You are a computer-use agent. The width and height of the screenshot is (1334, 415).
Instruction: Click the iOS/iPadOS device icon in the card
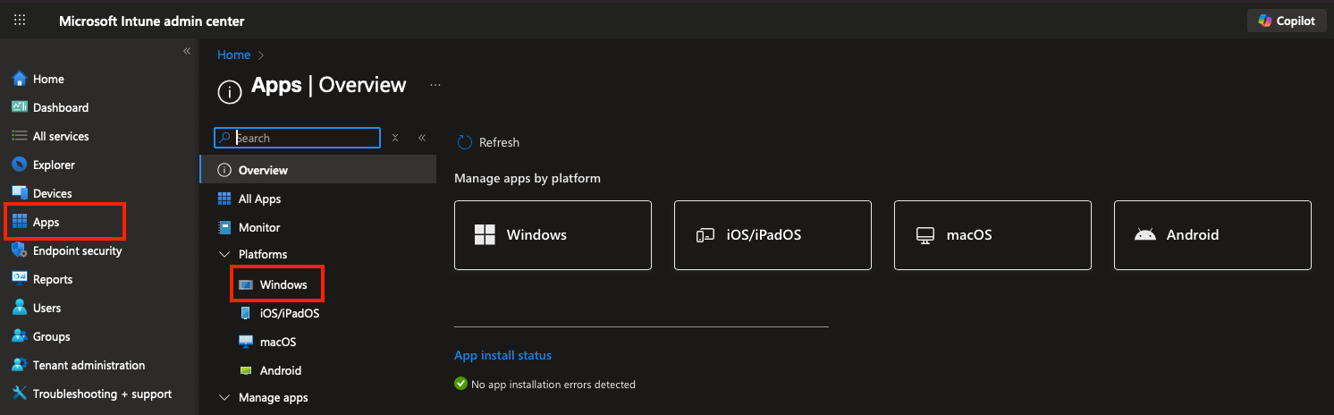tap(705, 235)
